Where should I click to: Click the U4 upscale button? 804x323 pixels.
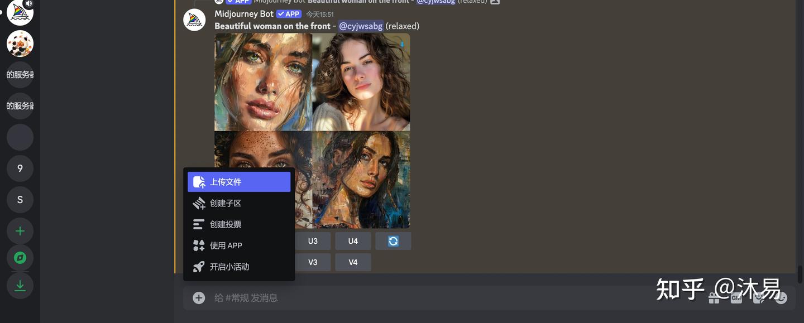pyautogui.click(x=353, y=241)
